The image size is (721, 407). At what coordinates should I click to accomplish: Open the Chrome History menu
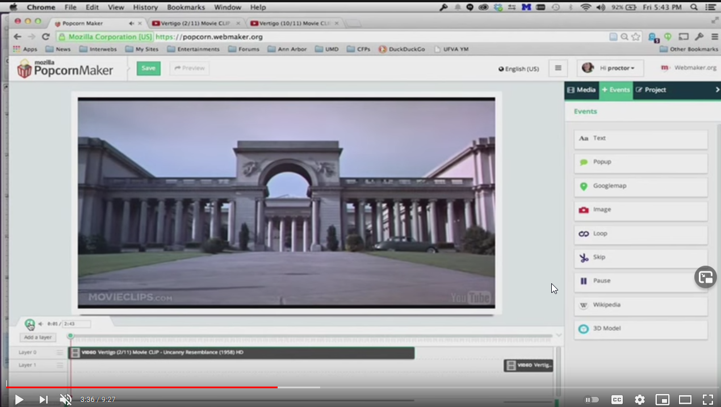click(145, 7)
